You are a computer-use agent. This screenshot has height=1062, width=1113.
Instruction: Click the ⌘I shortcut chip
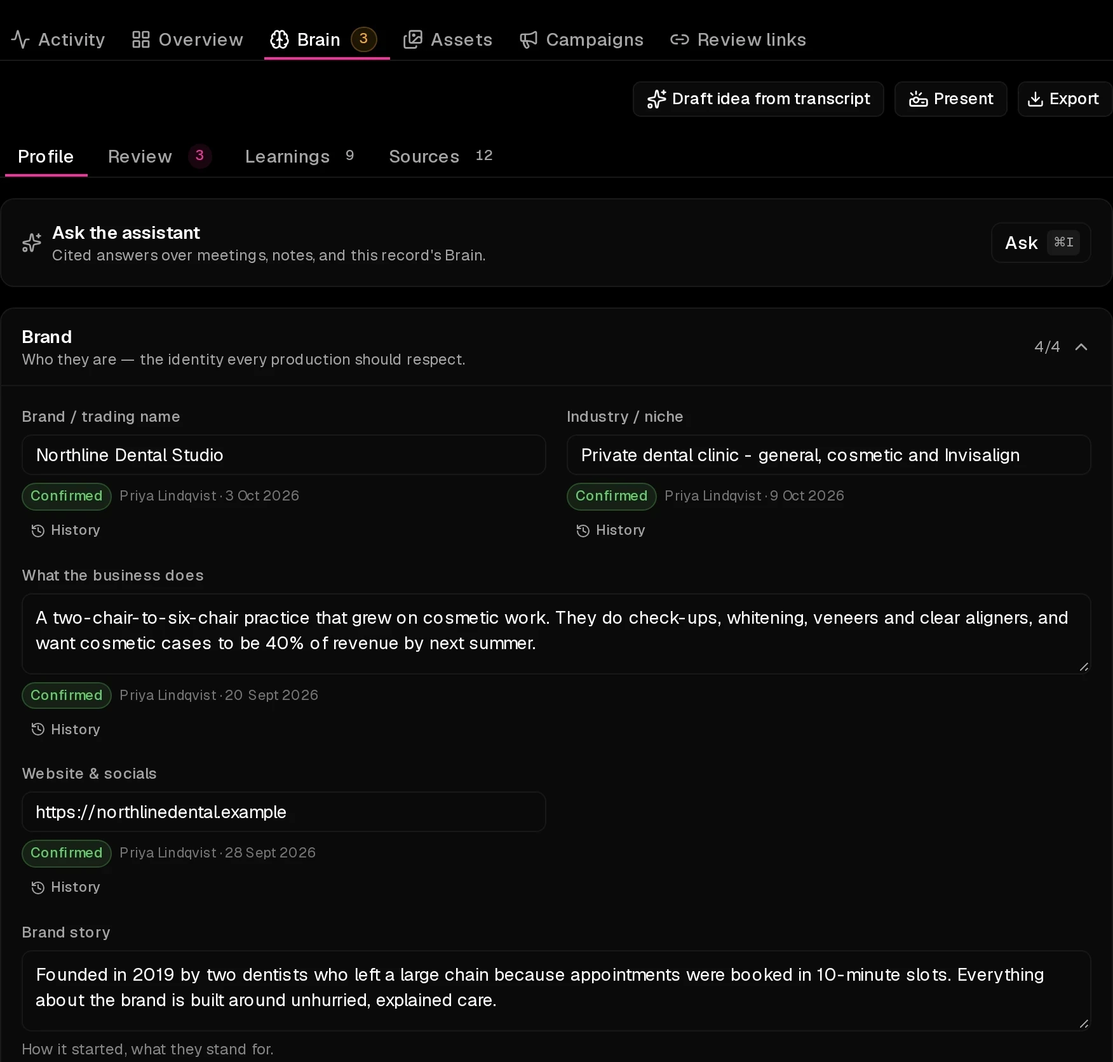1063,242
